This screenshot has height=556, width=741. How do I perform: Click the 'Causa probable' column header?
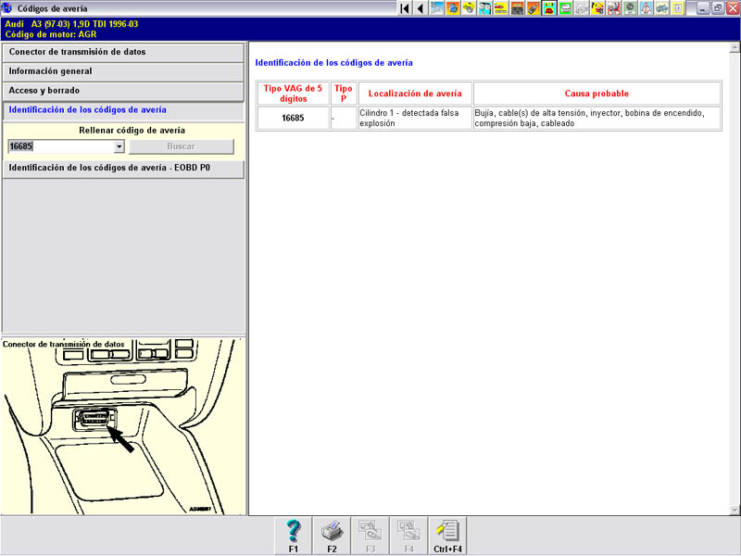(597, 94)
